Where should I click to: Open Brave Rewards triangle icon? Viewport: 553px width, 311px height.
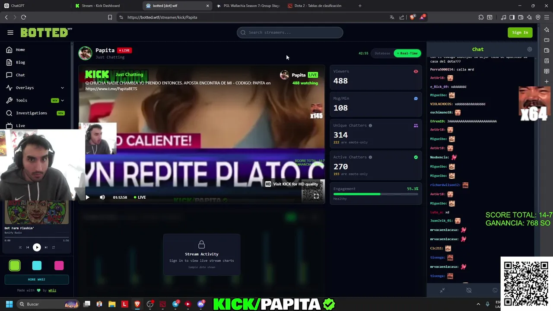click(422, 17)
